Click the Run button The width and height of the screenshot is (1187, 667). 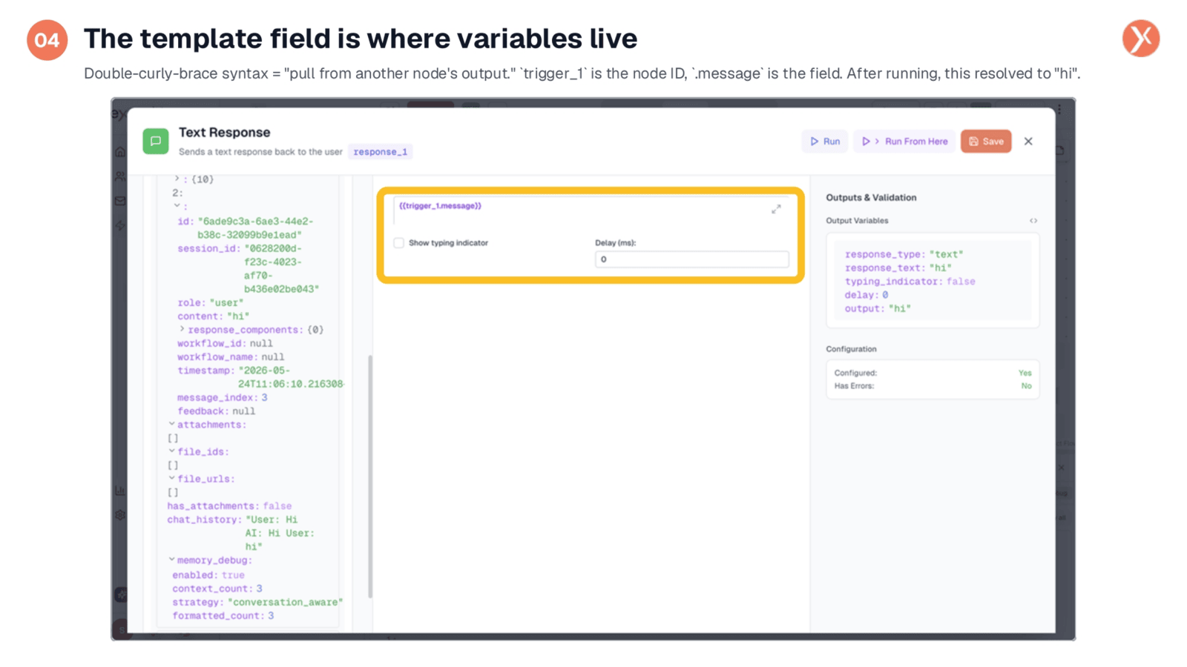[825, 142]
